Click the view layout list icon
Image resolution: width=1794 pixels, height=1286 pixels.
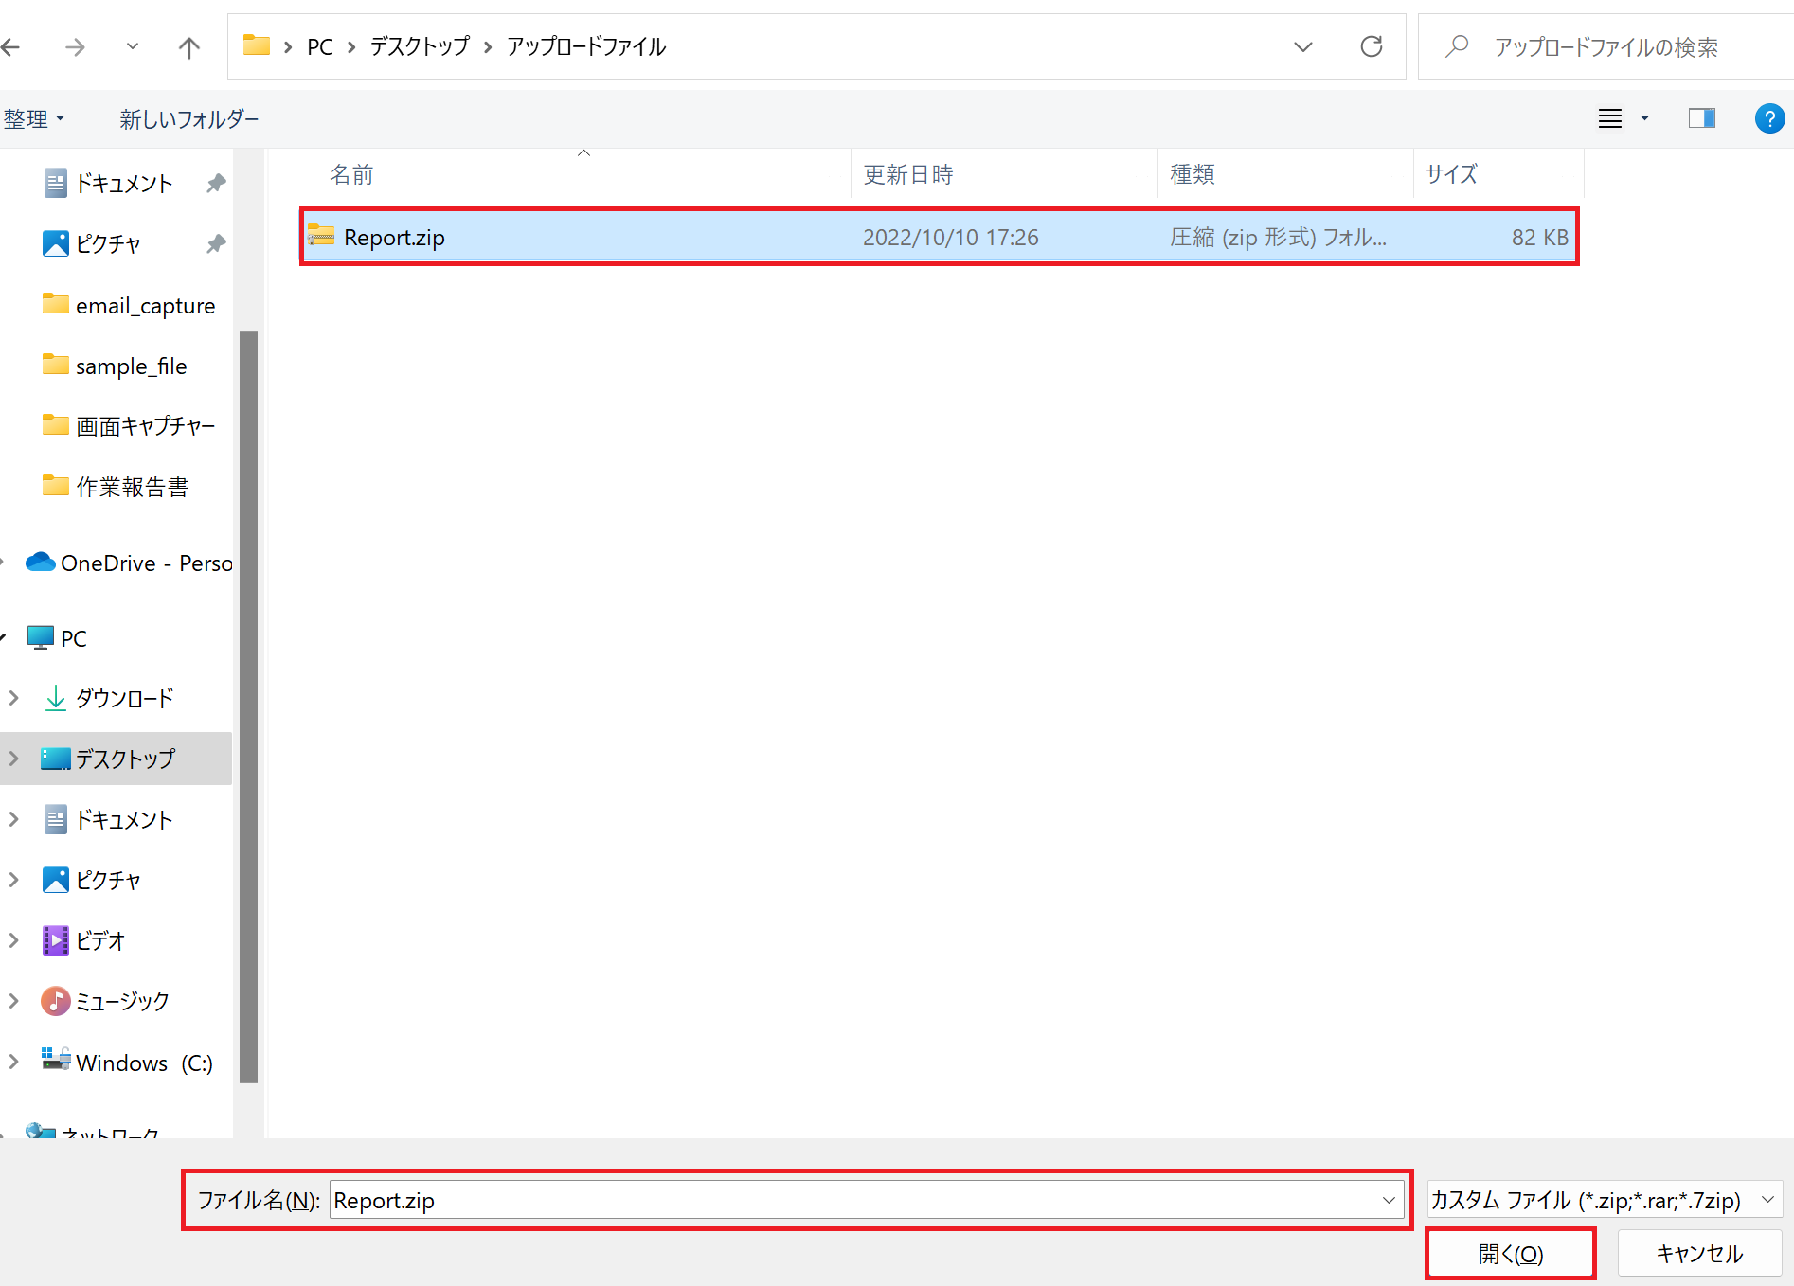click(1610, 118)
